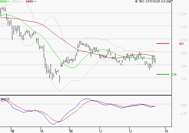Click the MACD -040 axis label
The image size is (189, 133).
point(175,114)
